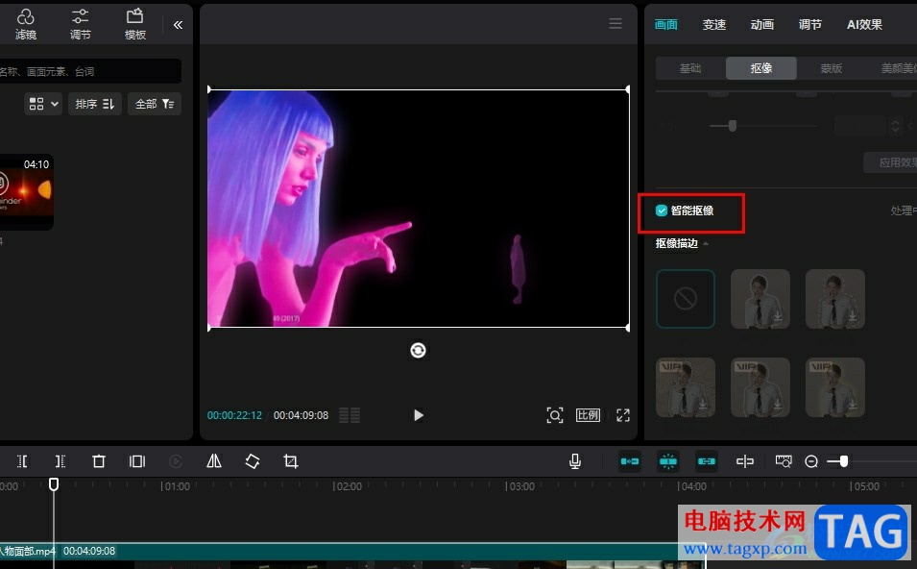917x569 pixels.
Task: Click the microphone record voiceover icon
Action: click(x=575, y=461)
